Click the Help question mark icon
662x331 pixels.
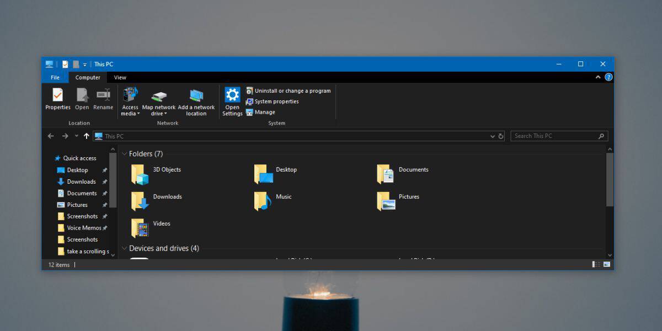[608, 78]
